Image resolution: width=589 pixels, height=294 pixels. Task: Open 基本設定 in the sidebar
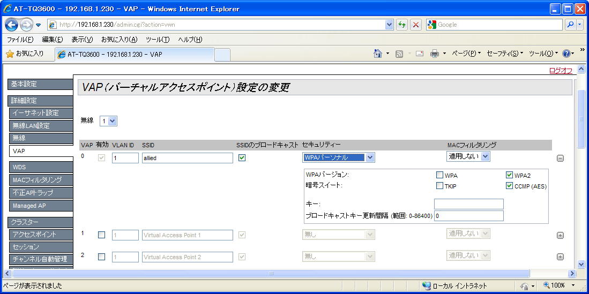point(40,84)
